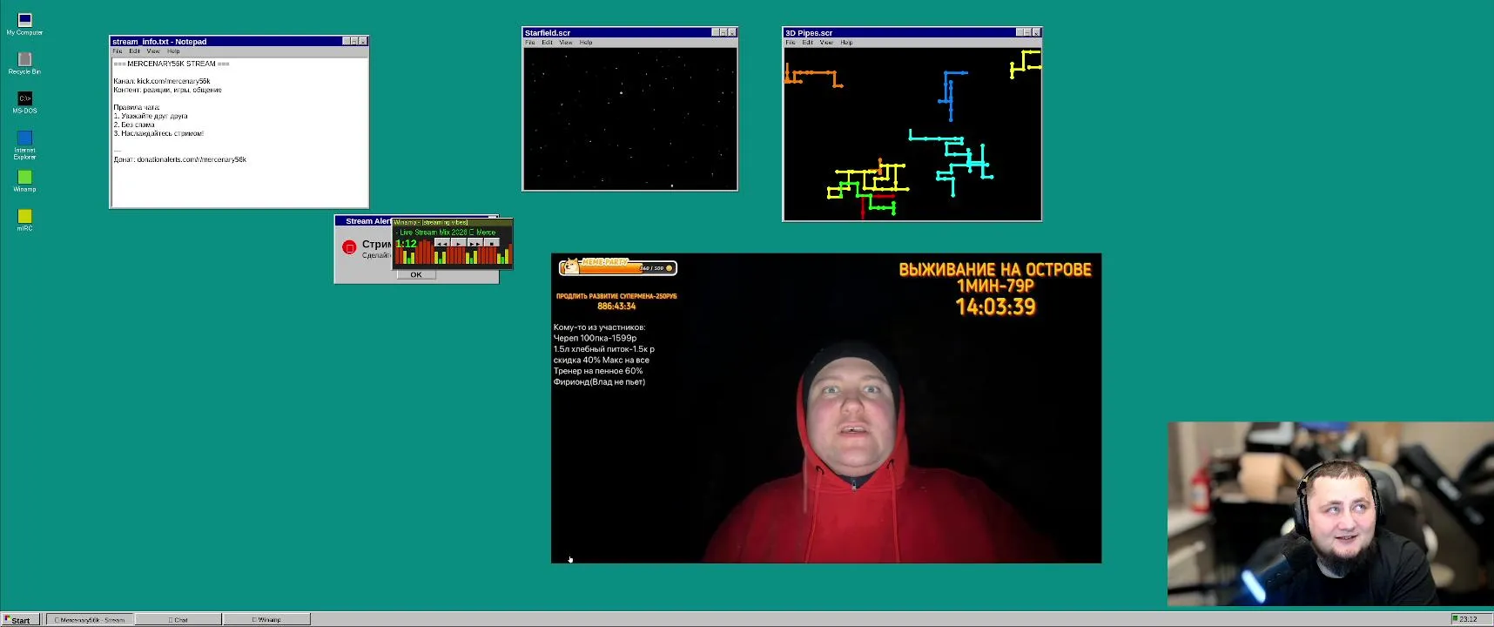This screenshot has height=627, width=1494.
Task: Click the Winamp next track button
Action: [475, 242]
